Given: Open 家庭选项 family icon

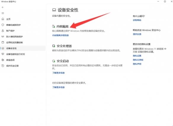Looking at the screenshot, I should pyautogui.click(x=3, y=60).
